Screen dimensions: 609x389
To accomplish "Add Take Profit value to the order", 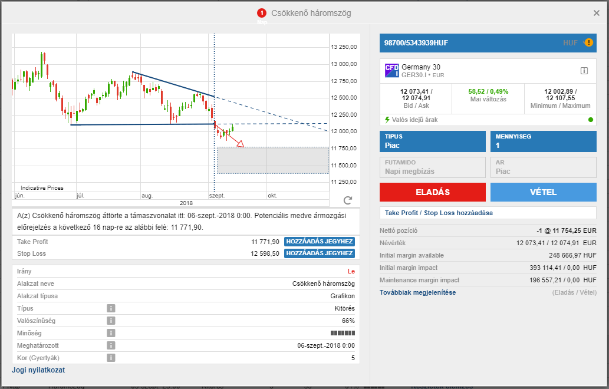I will click(x=319, y=242).
